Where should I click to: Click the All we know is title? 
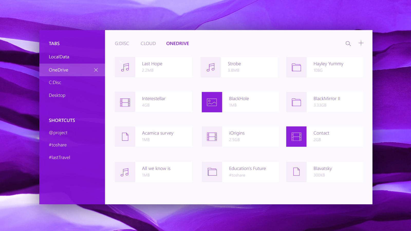pos(156,168)
